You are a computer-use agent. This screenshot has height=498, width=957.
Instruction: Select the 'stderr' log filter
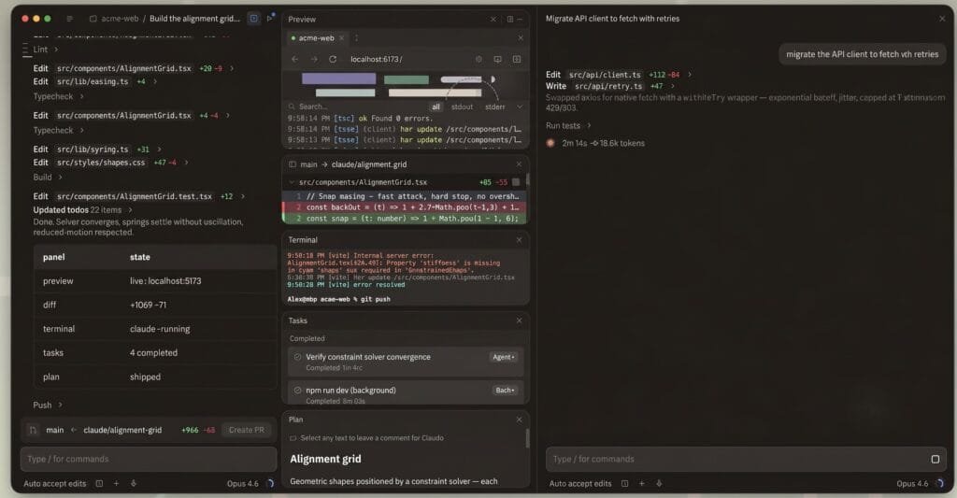(x=495, y=107)
